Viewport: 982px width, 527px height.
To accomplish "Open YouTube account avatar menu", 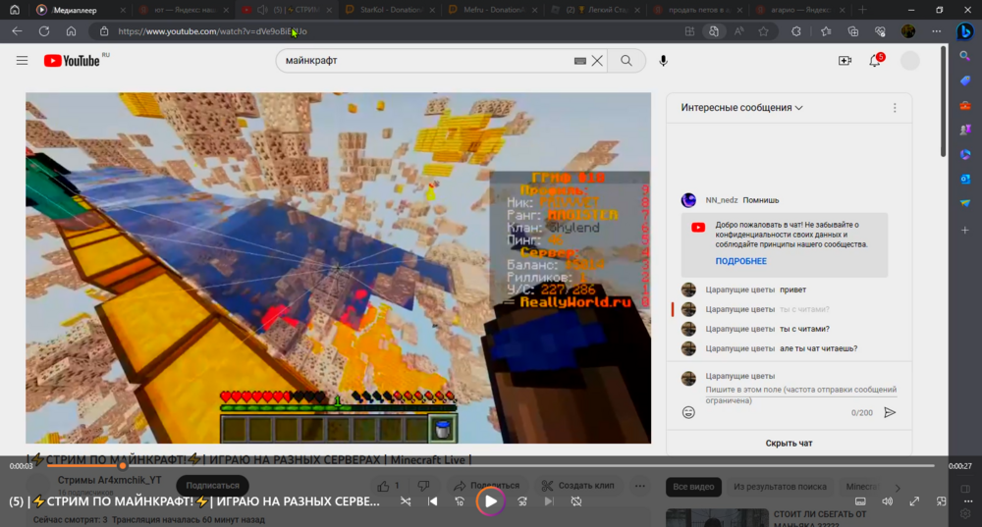I will (x=910, y=61).
